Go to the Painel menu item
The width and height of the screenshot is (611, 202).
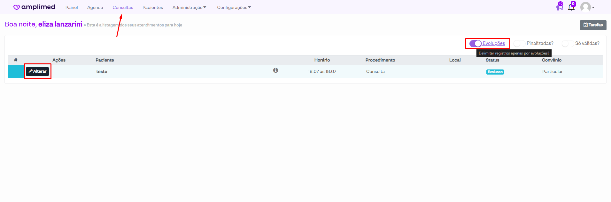tap(72, 7)
